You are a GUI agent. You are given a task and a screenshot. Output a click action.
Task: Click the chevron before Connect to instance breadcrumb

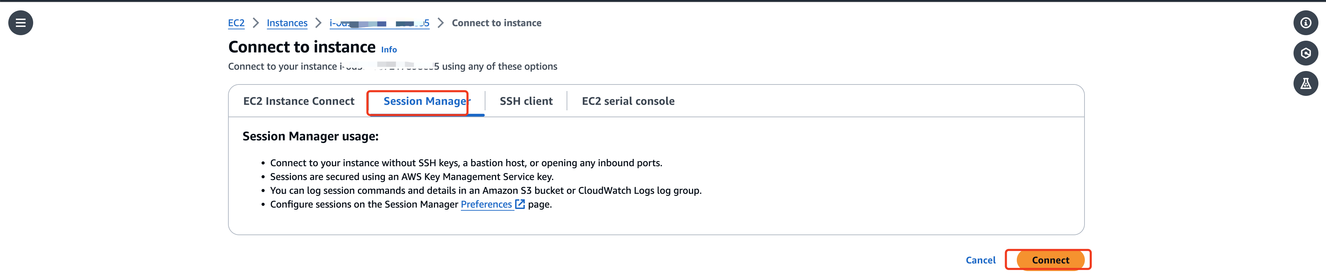tap(440, 23)
